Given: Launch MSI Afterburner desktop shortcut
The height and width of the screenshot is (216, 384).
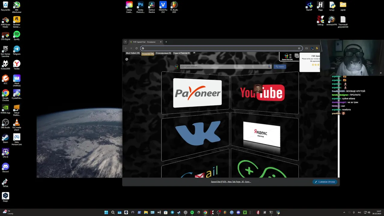Looking at the screenshot, I should point(17,7).
